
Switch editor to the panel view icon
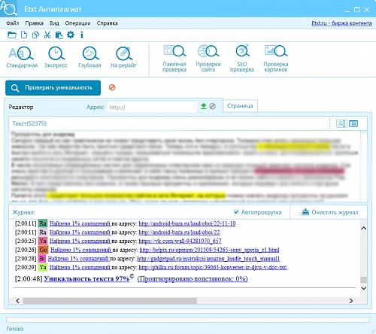pos(353,123)
